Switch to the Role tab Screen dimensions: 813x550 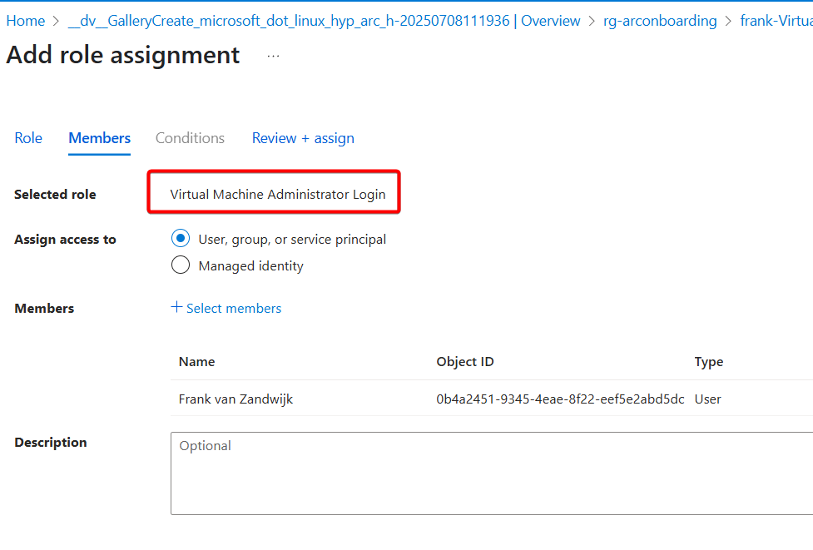[28, 138]
